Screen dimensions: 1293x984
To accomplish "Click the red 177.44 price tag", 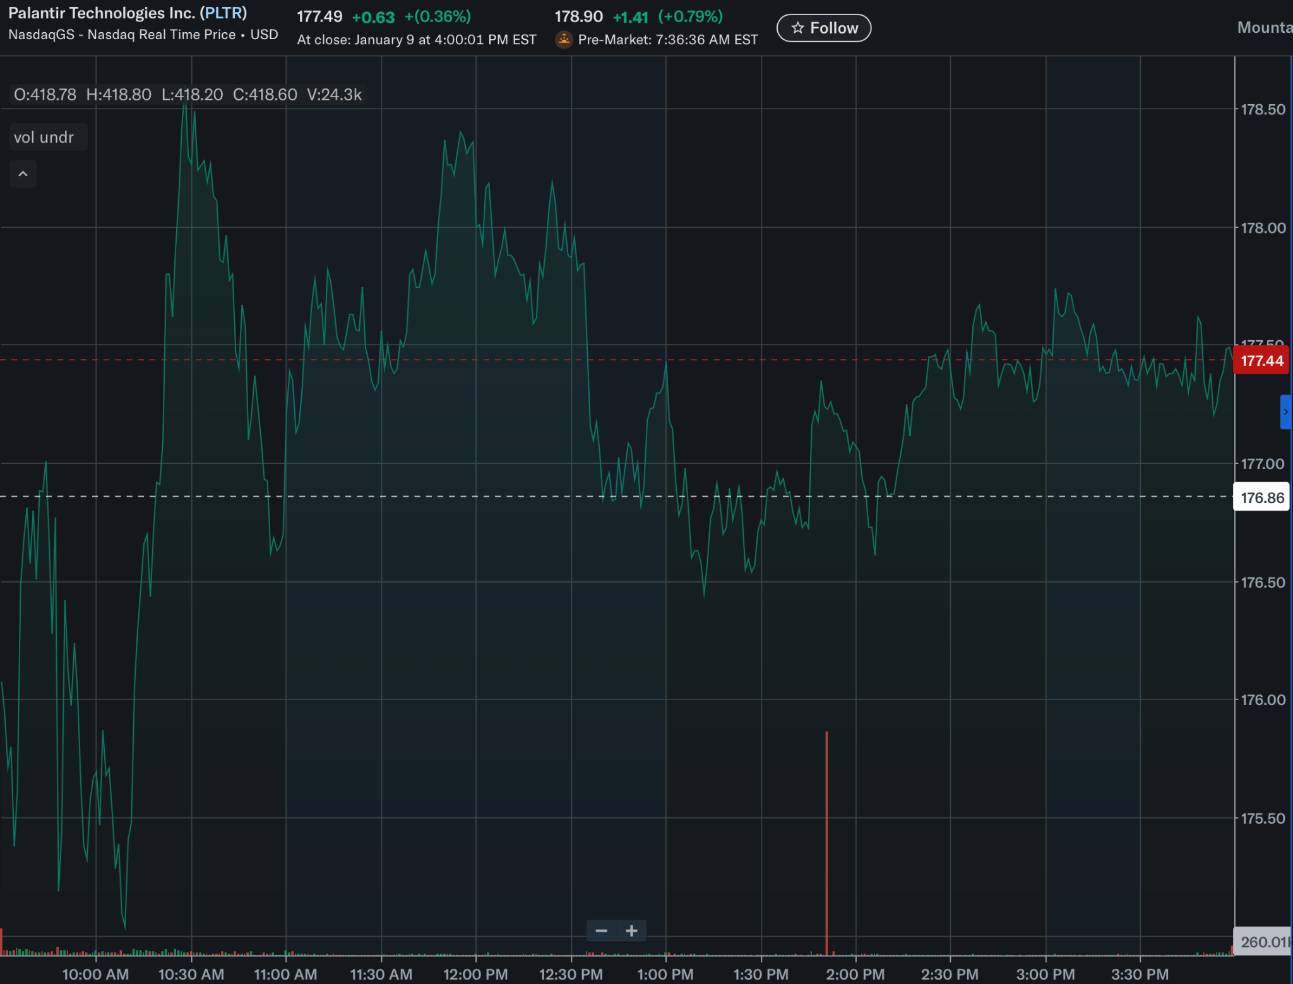I will pos(1261,361).
